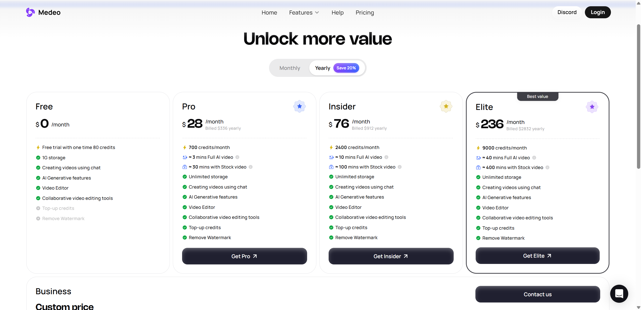This screenshot has width=641, height=310.
Task: Click info icon beside Pro's 3 mins AI video
Action: click(237, 157)
